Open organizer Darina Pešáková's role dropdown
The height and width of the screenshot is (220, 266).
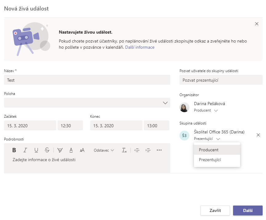206,110
